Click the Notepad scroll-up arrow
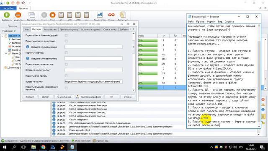The height and width of the screenshot is (151, 268). tap(259, 26)
